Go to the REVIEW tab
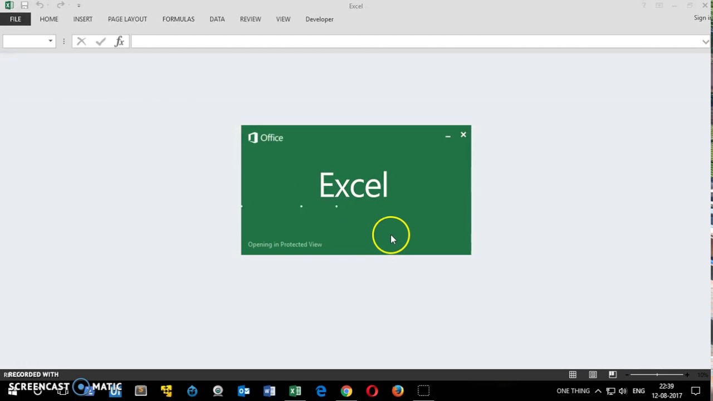 (x=250, y=19)
